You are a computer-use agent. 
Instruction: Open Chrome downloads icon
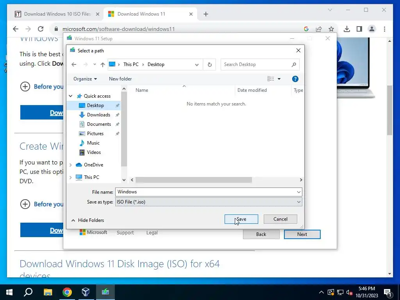click(347, 29)
